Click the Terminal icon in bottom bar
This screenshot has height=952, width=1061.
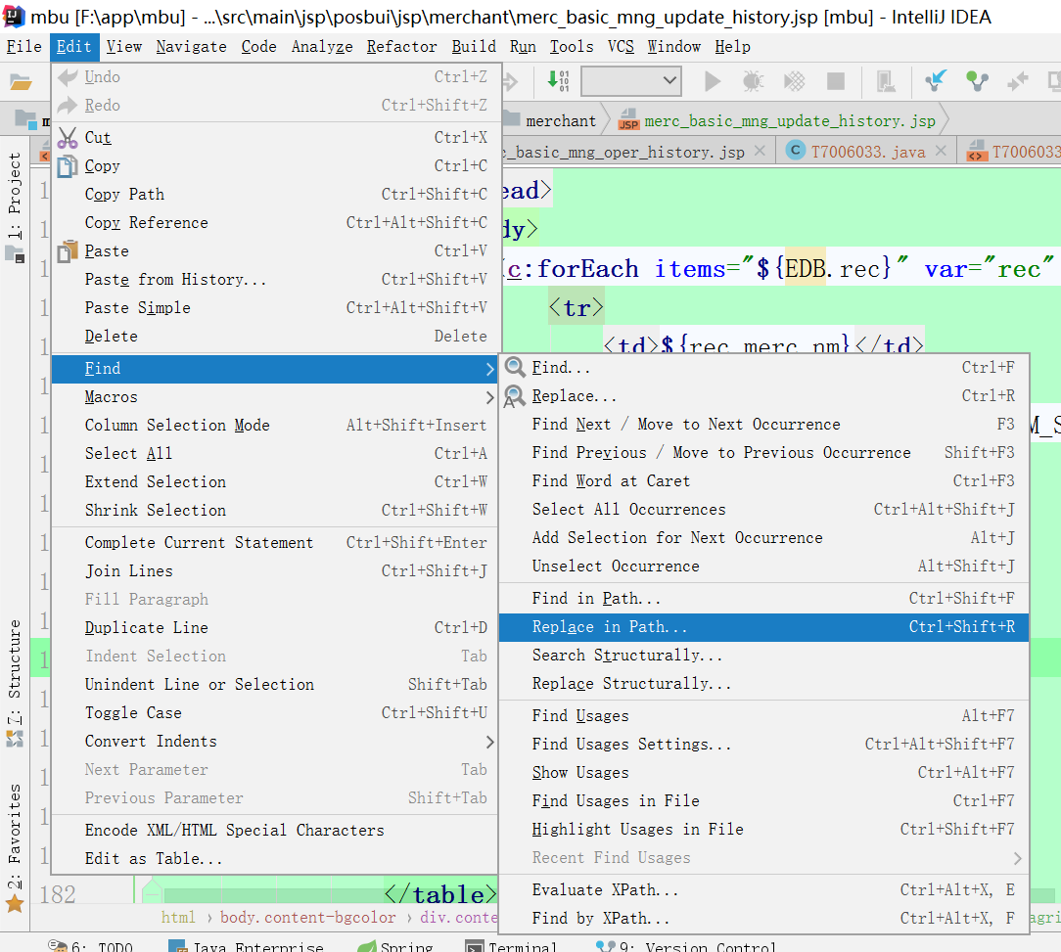[475, 946]
